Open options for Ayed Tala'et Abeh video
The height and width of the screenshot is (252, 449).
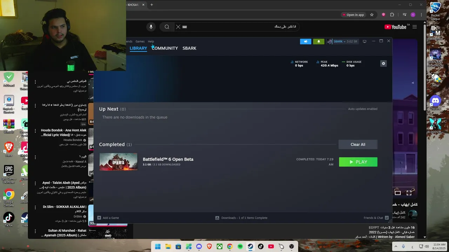click(x=35, y=183)
